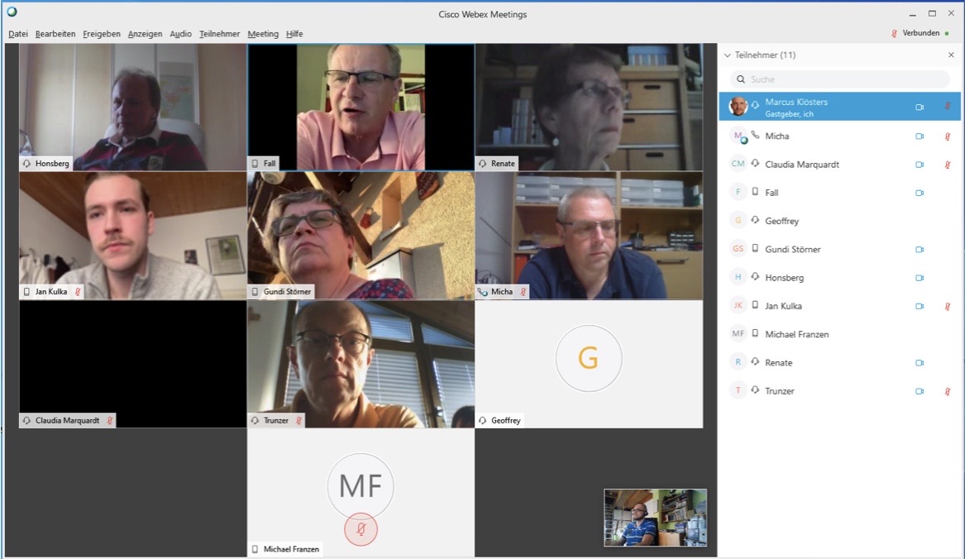969x559 pixels.
Task: Click the phone icon beside Micha in list
Action: coord(755,136)
